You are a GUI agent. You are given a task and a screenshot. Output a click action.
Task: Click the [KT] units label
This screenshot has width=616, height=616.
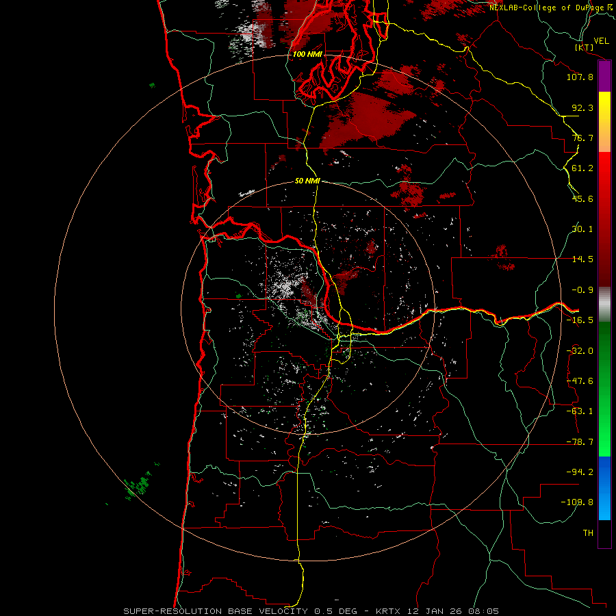(x=585, y=47)
